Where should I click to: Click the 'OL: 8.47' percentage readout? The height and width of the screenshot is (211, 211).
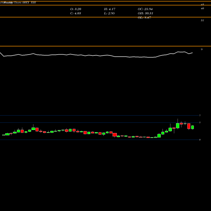click(144, 18)
